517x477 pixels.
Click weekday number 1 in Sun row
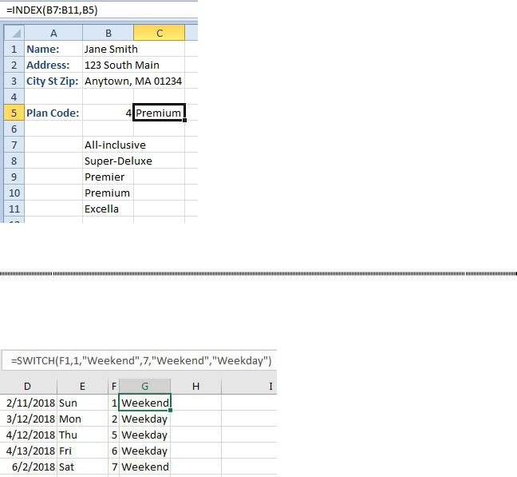point(114,403)
